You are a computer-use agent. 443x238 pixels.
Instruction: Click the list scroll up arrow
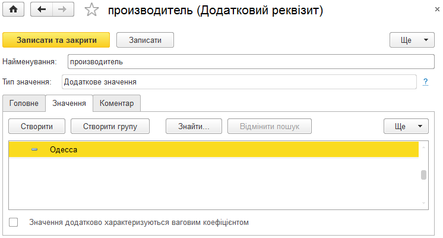click(423, 147)
